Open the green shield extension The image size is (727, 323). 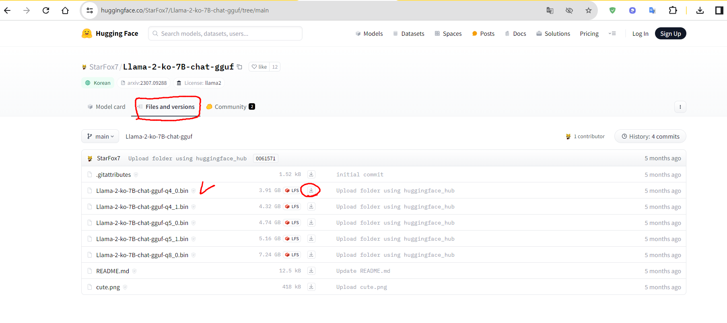[x=612, y=10]
